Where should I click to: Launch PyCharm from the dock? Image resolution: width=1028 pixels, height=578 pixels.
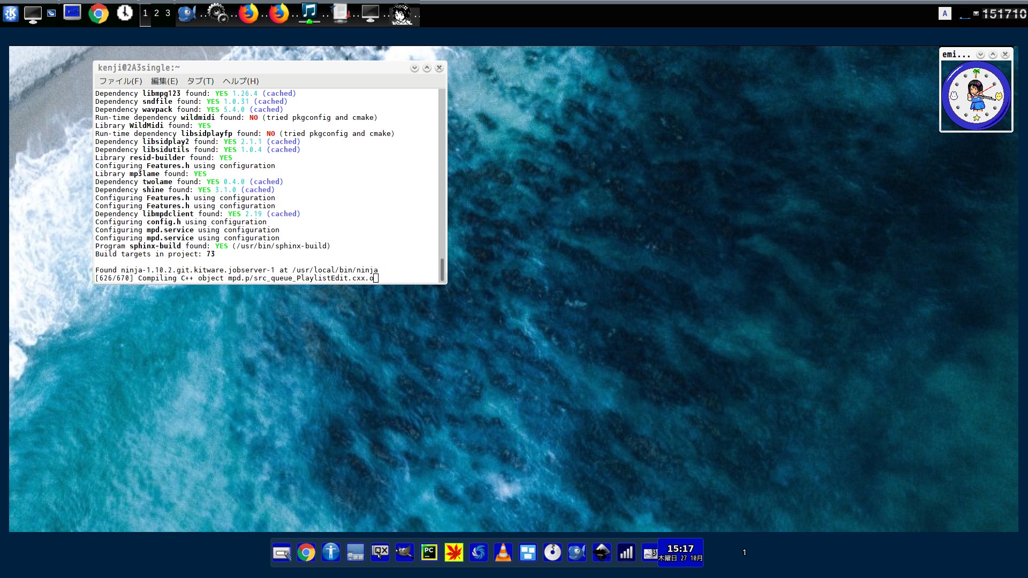(430, 552)
